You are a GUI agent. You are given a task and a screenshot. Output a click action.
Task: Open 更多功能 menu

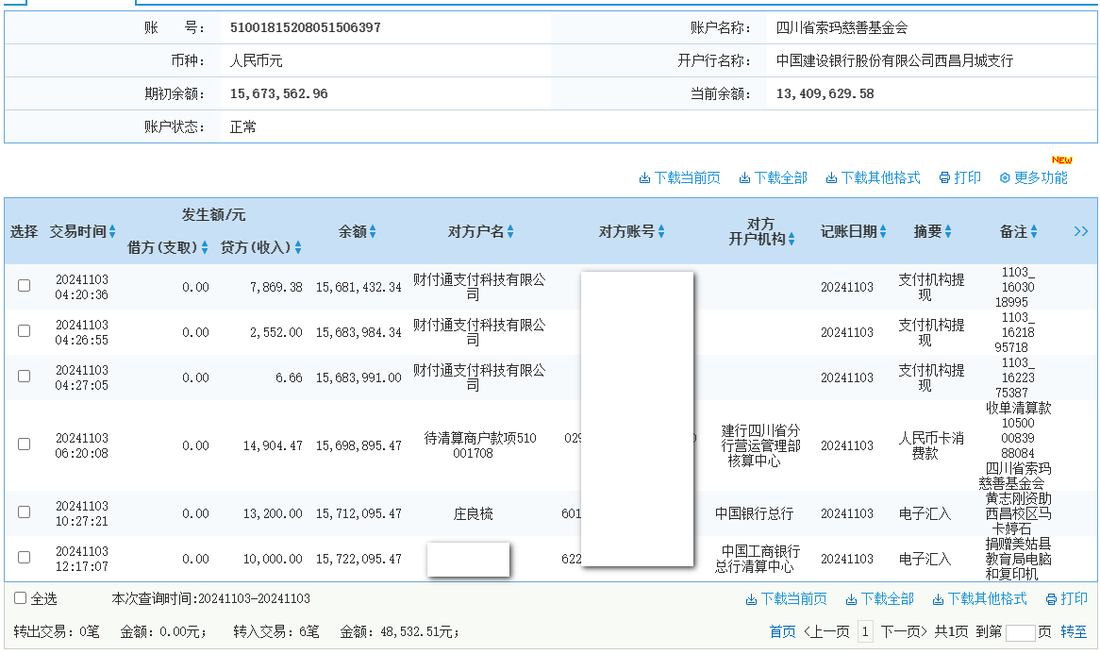tap(1041, 178)
